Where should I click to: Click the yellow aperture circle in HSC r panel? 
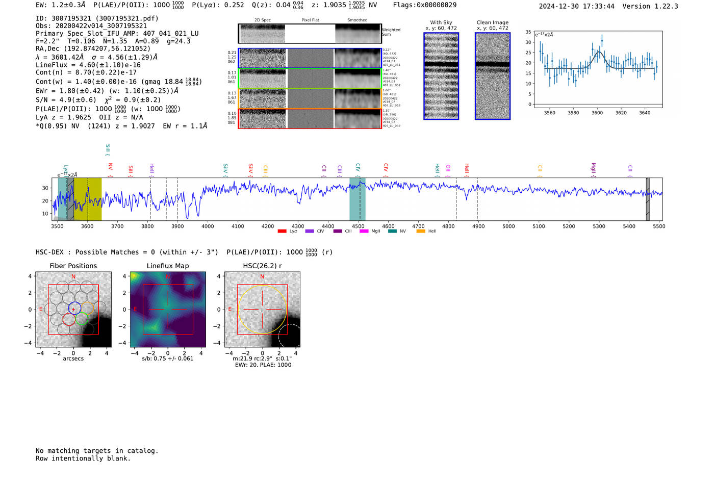click(x=262, y=310)
